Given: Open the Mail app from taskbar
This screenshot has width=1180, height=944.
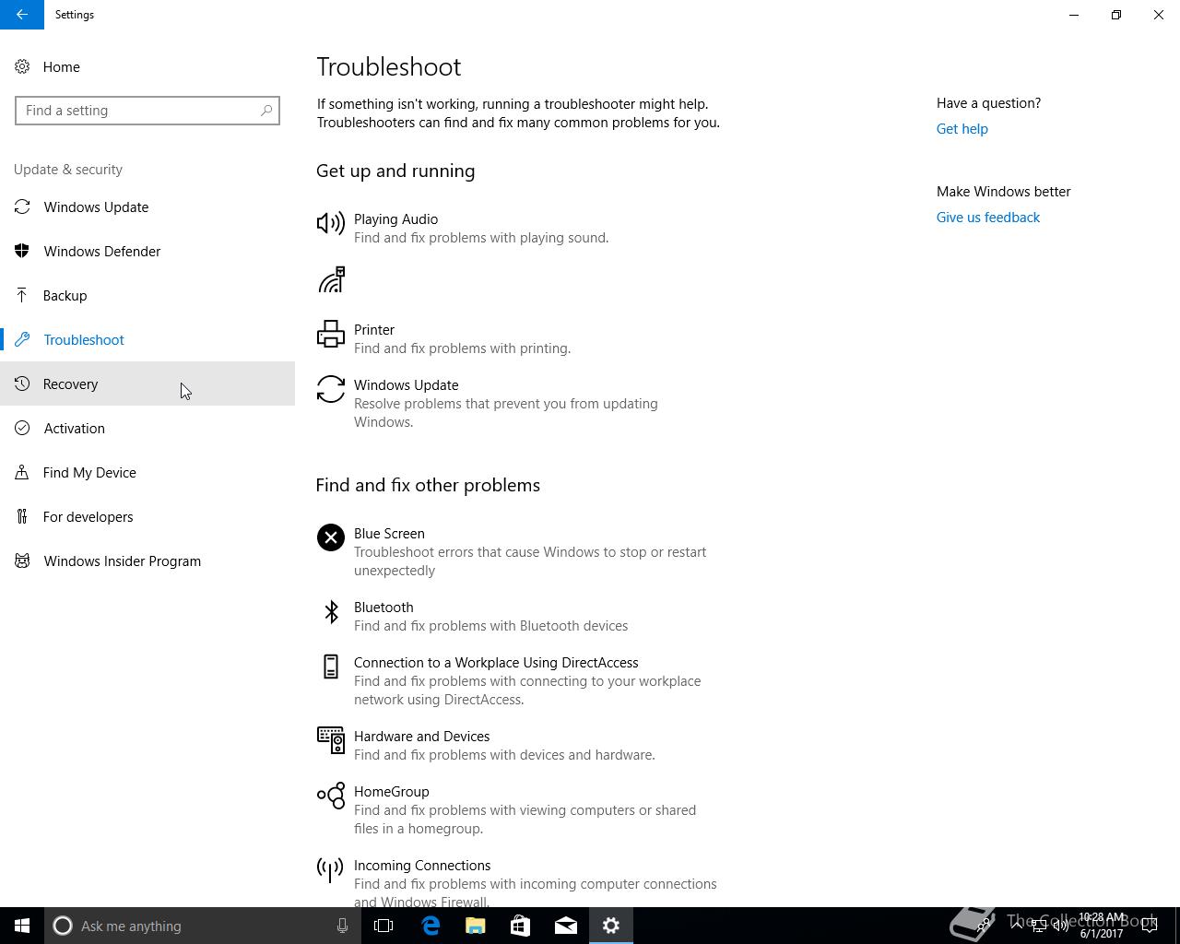Looking at the screenshot, I should point(566,926).
